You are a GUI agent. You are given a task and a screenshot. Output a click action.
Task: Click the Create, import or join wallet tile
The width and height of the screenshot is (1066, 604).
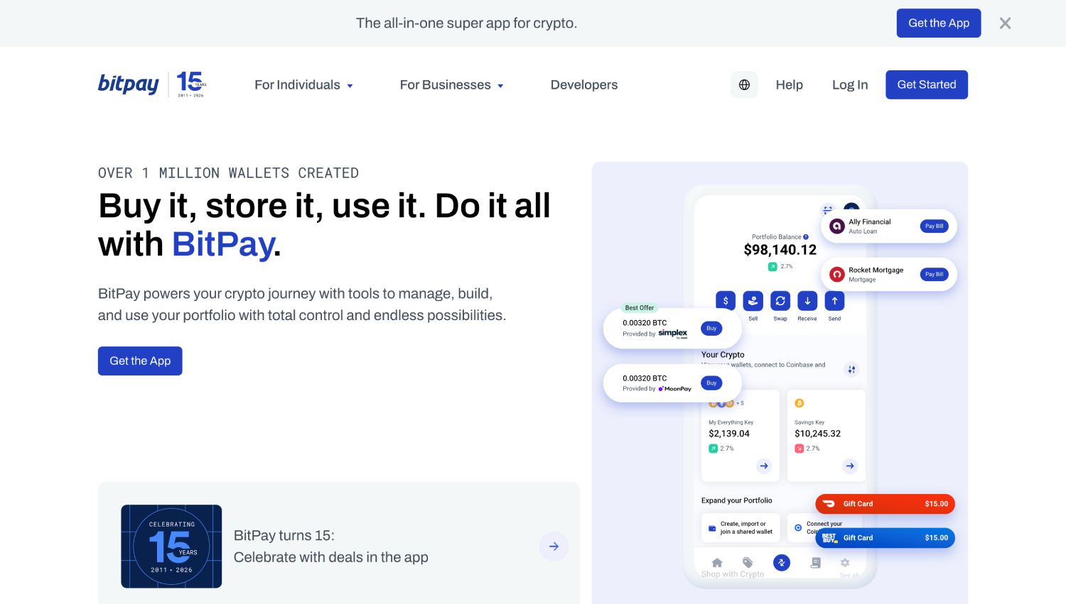click(x=741, y=528)
